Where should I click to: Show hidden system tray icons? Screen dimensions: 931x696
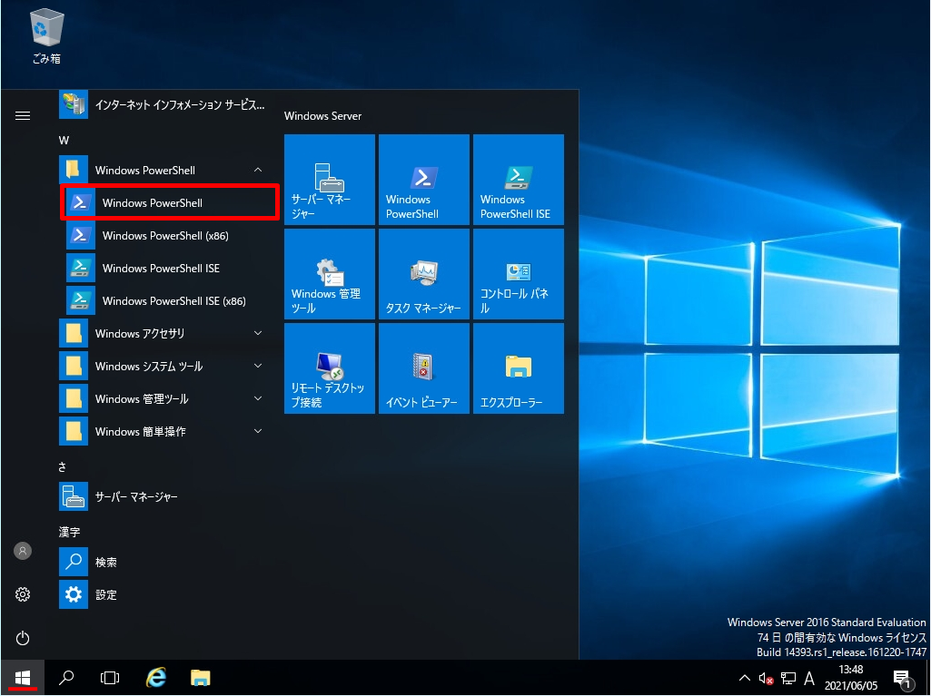click(x=744, y=678)
